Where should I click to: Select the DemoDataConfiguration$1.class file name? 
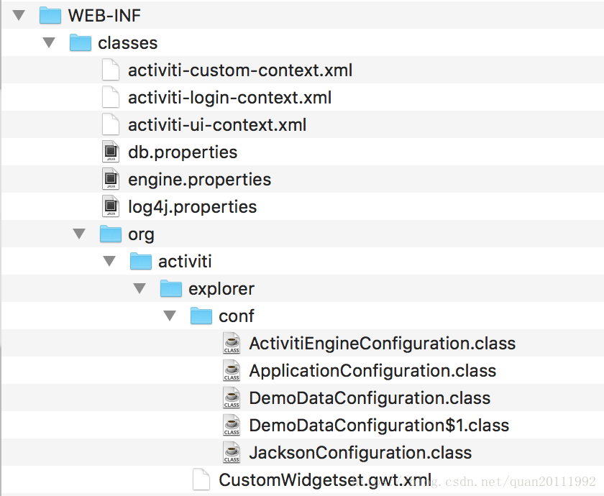pos(379,426)
